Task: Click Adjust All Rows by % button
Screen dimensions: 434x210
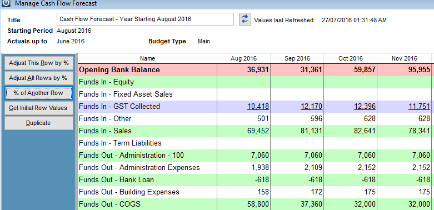Action: [x=39, y=78]
